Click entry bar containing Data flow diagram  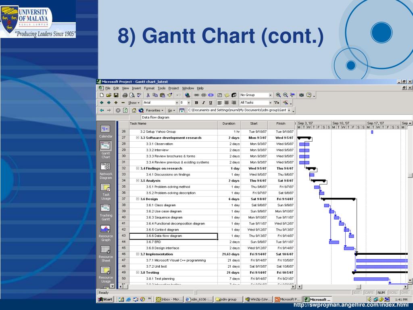[x=277, y=117]
